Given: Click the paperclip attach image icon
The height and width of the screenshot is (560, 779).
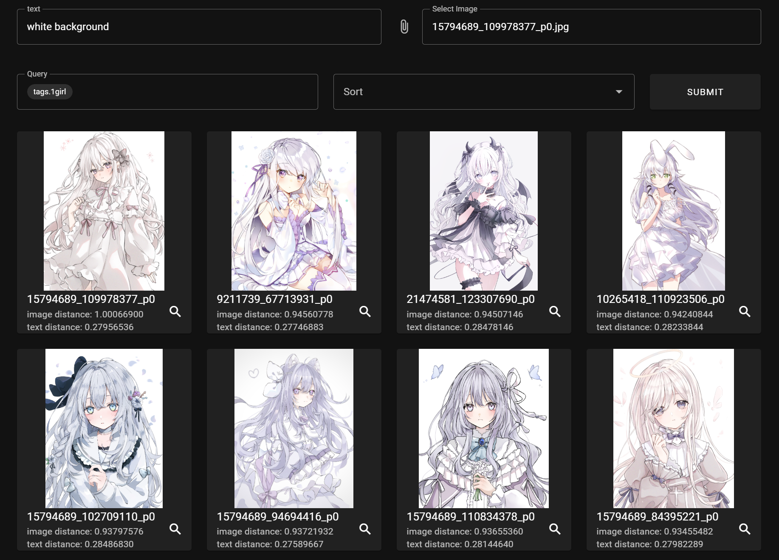Looking at the screenshot, I should pyautogui.click(x=404, y=27).
